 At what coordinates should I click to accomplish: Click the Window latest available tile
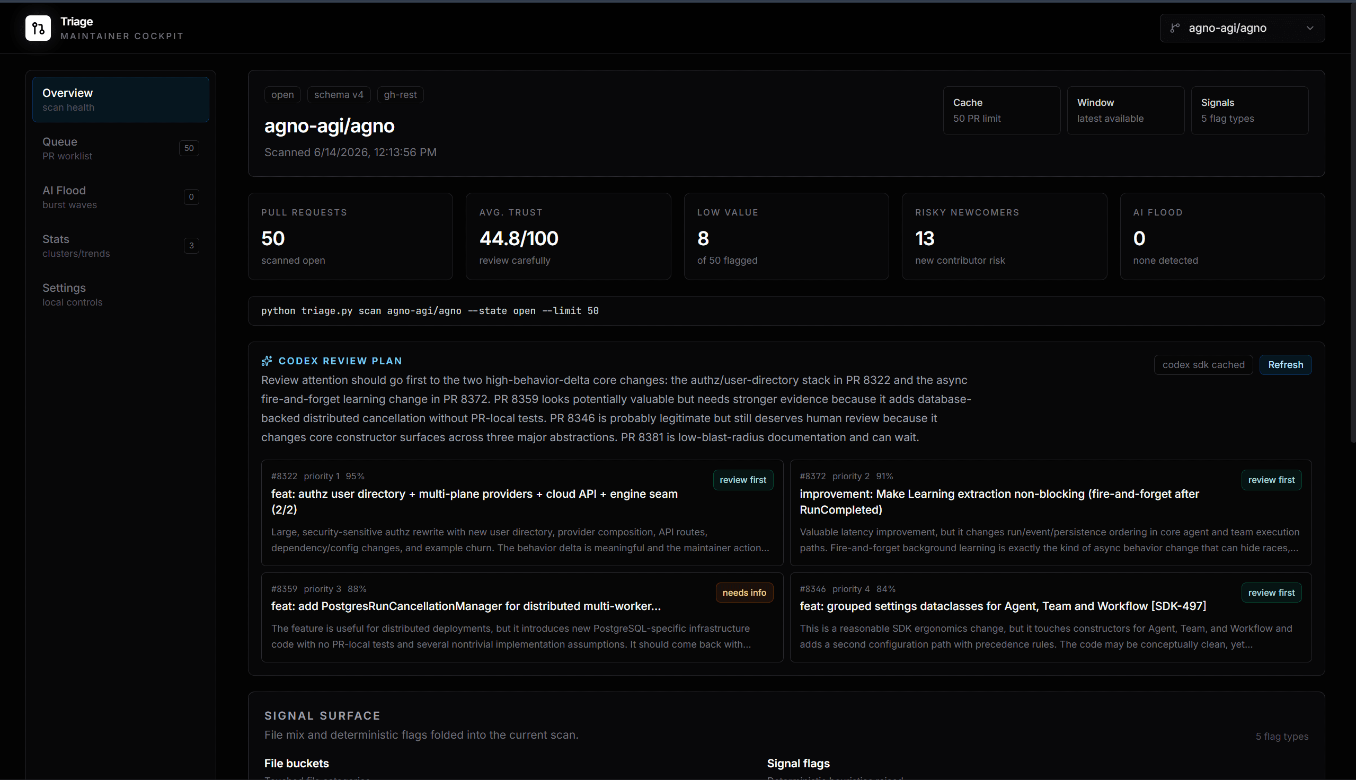pos(1125,110)
